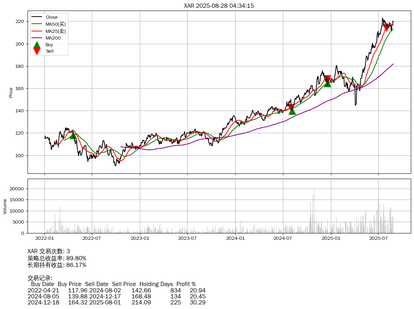Click the red Sell marker near August 2025
This screenshot has width=414, height=309.
pyautogui.click(x=386, y=28)
